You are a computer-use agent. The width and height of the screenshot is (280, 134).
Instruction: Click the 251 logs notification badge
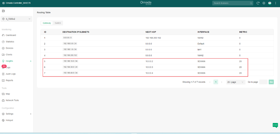click(x=4, y=66)
